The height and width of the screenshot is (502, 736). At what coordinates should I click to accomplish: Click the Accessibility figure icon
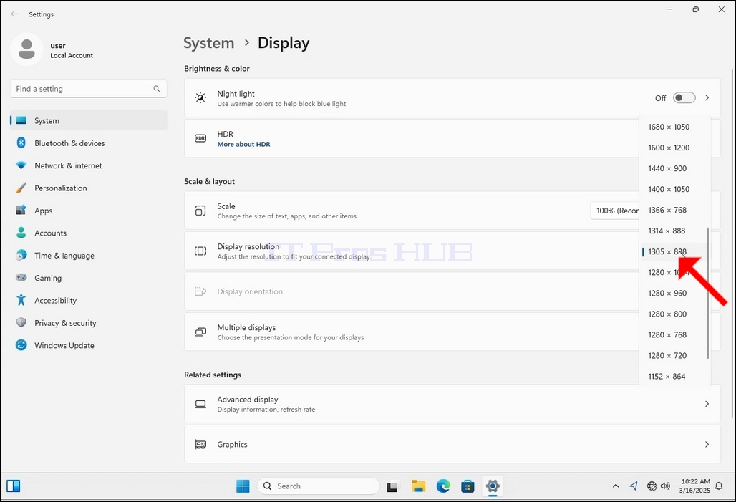[x=21, y=300]
